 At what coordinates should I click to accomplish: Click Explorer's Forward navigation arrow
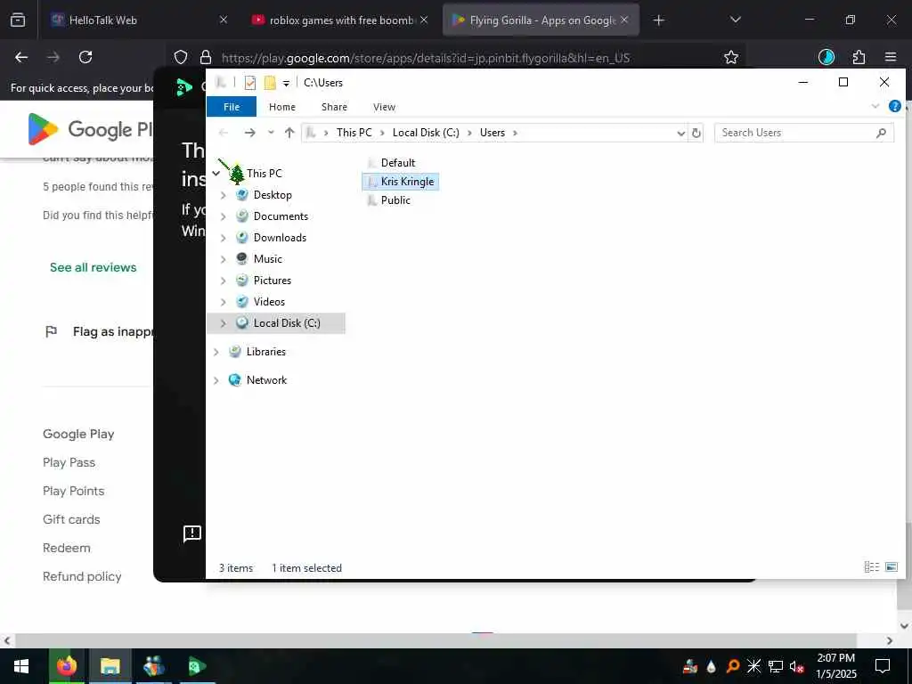(x=250, y=134)
